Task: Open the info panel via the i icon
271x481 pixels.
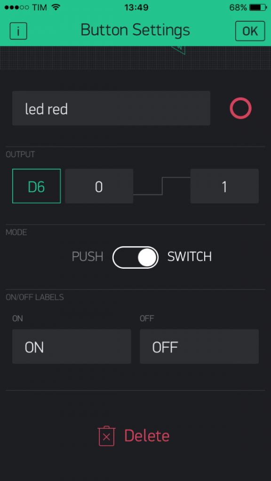Action: (x=18, y=31)
